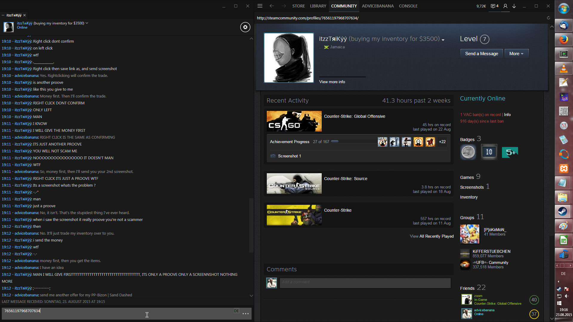Open the More dropdown on profile
Viewport: 573px width, 322px height.
click(x=516, y=54)
